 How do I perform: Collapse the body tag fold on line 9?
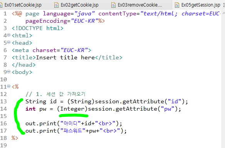click(9, 71)
